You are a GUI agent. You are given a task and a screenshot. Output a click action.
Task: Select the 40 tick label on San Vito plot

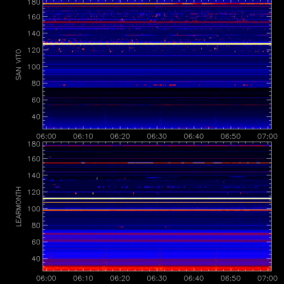pos(36,117)
